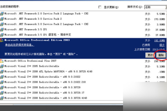Click the Office Professional Plus 2007 icon
167x111 pixels.
pos(2,61)
